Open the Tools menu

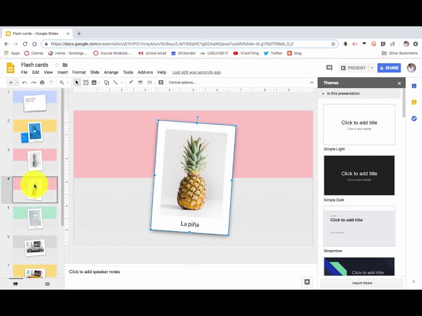(128, 72)
